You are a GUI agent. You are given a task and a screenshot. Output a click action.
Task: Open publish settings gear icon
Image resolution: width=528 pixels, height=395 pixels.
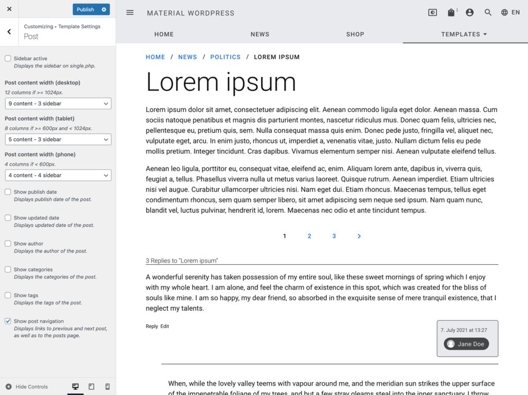click(x=104, y=9)
